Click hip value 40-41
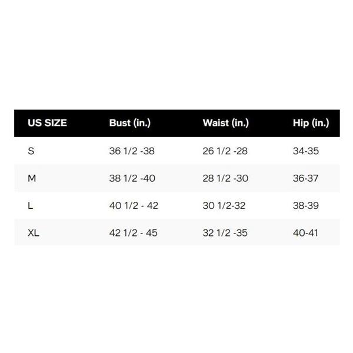This screenshot has width=353, height=353. (305, 233)
